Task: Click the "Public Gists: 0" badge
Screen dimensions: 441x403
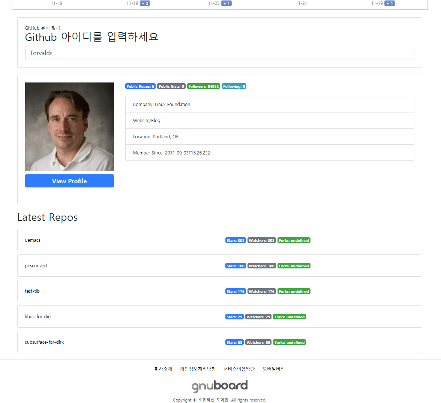Action: pos(171,86)
